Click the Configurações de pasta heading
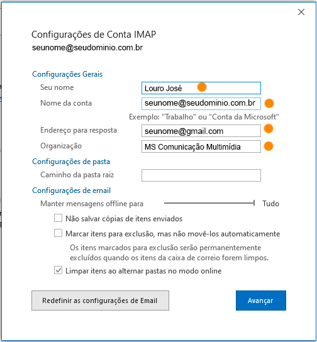The height and width of the screenshot is (342, 317). point(71,162)
